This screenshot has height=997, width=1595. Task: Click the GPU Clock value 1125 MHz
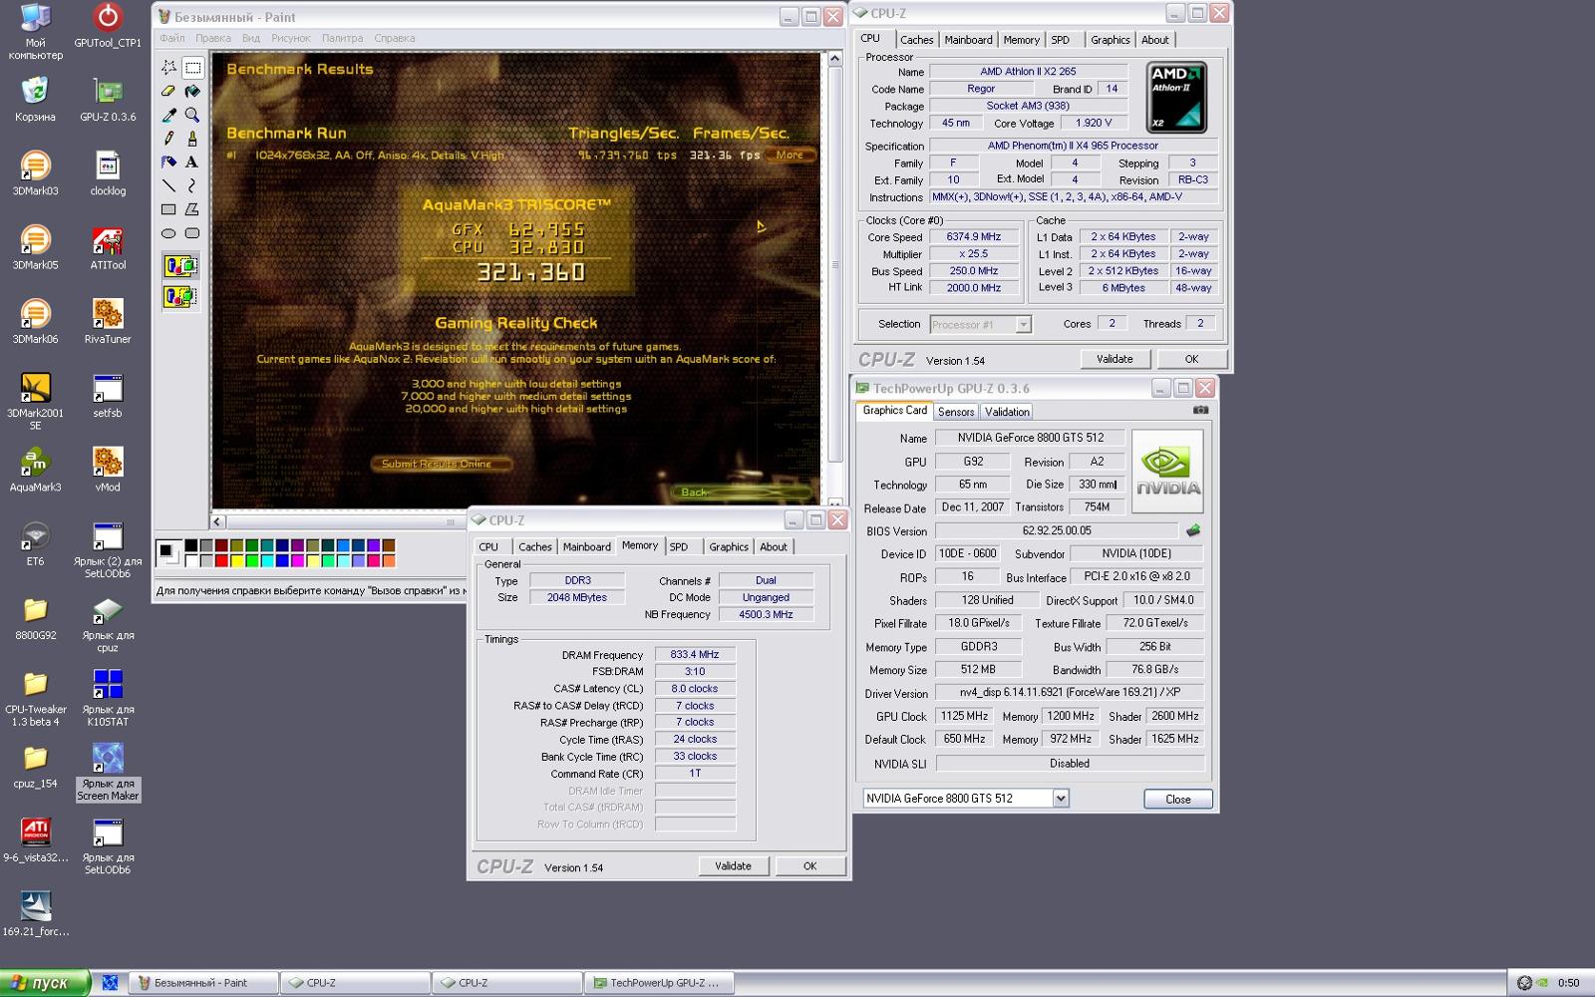point(964,716)
